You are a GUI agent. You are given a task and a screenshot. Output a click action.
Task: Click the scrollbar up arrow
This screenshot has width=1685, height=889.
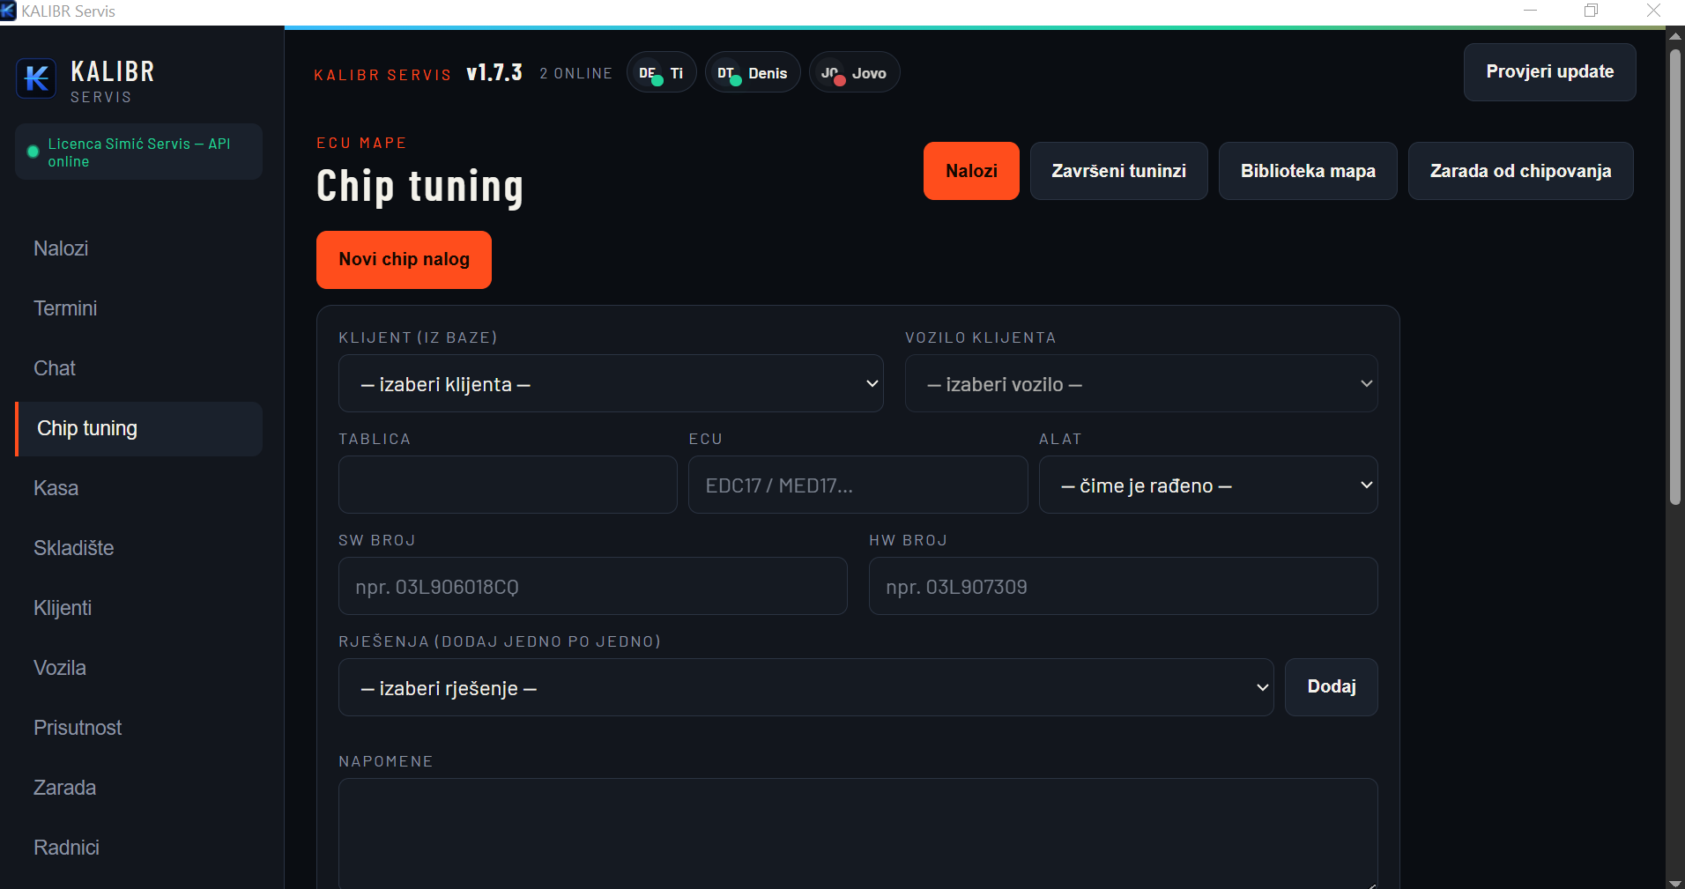point(1674,36)
